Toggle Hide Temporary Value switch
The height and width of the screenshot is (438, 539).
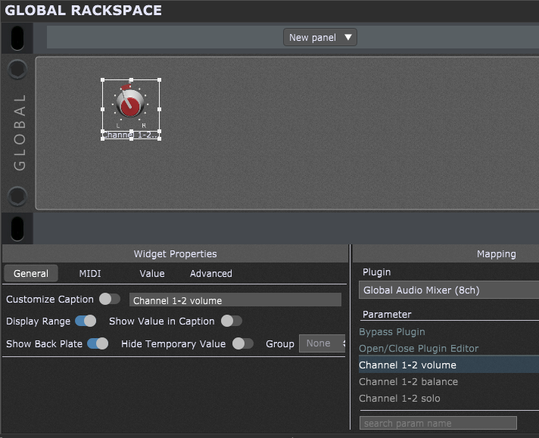click(242, 343)
